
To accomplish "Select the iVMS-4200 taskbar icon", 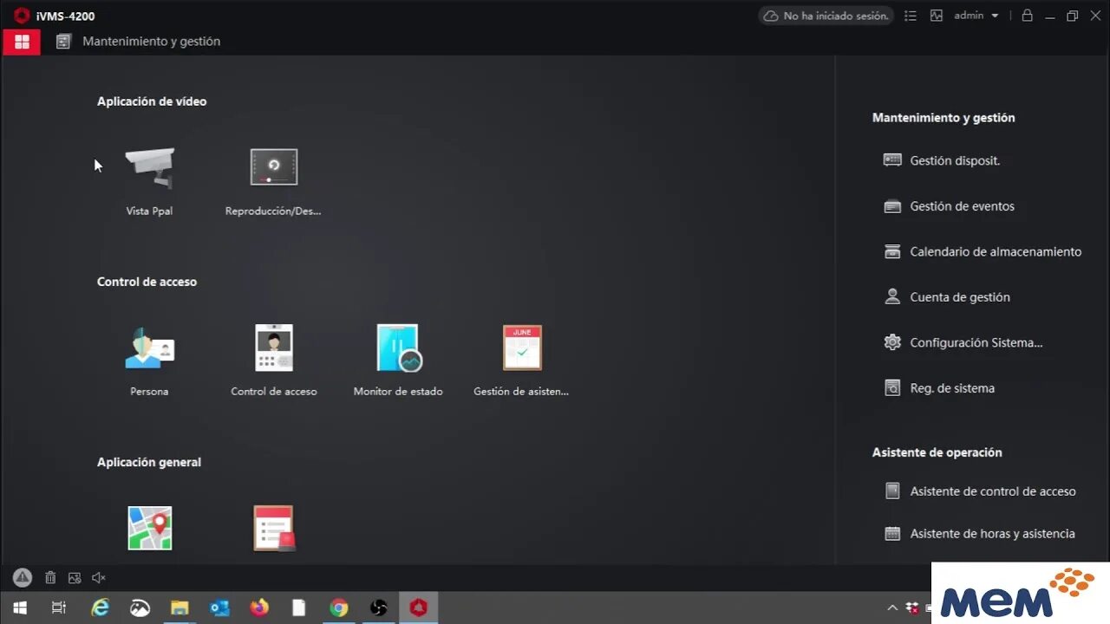I will pyautogui.click(x=419, y=608).
